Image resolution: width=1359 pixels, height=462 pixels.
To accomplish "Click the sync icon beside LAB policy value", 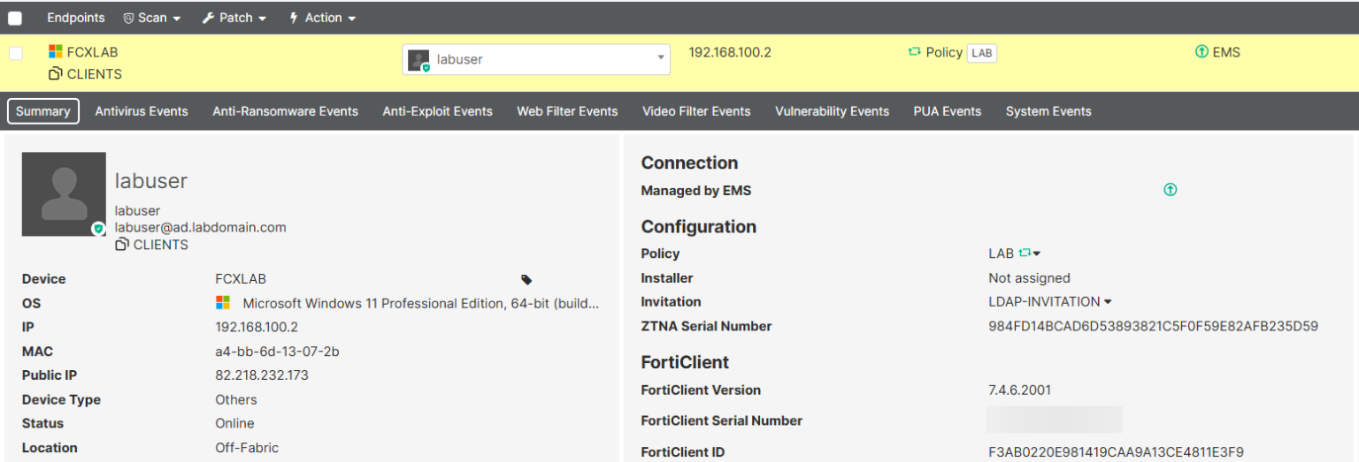I will click(1025, 254).
